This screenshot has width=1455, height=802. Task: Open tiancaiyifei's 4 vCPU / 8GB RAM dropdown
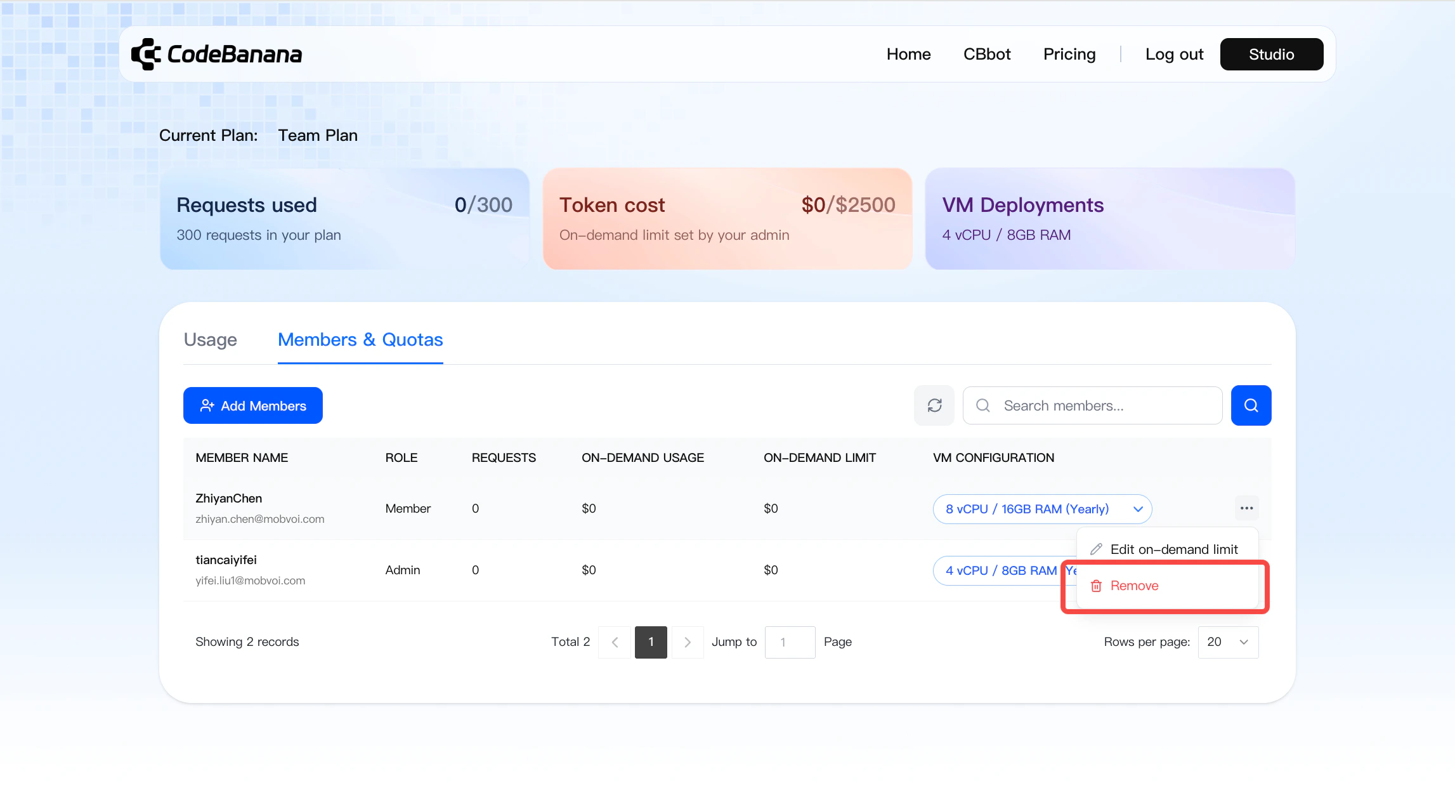tap(1001, 570)
